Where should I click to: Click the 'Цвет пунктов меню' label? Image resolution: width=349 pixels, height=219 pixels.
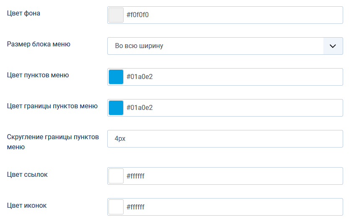coord(38,75)
